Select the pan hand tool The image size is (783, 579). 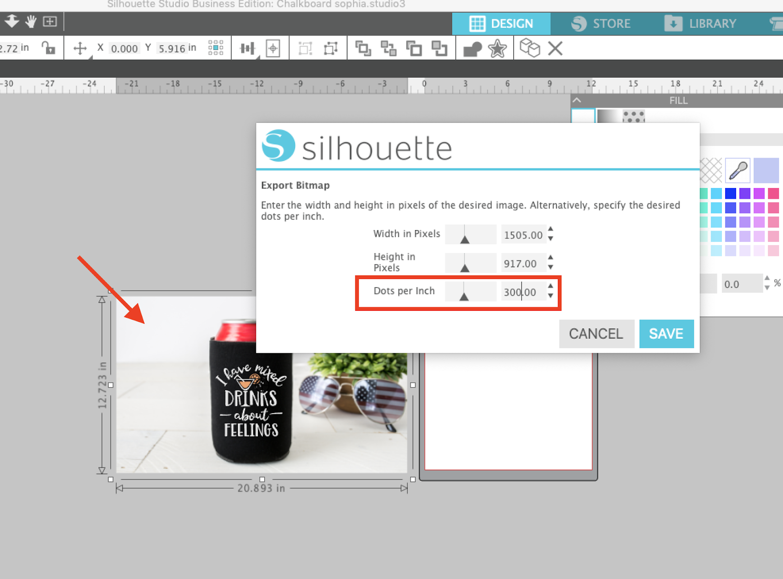coord(30,22)
